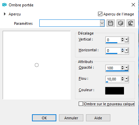Click the PaintShop camera icon in title bar
Image resolution: width=139 pixels, height=125 pixels.
point(4,5)
